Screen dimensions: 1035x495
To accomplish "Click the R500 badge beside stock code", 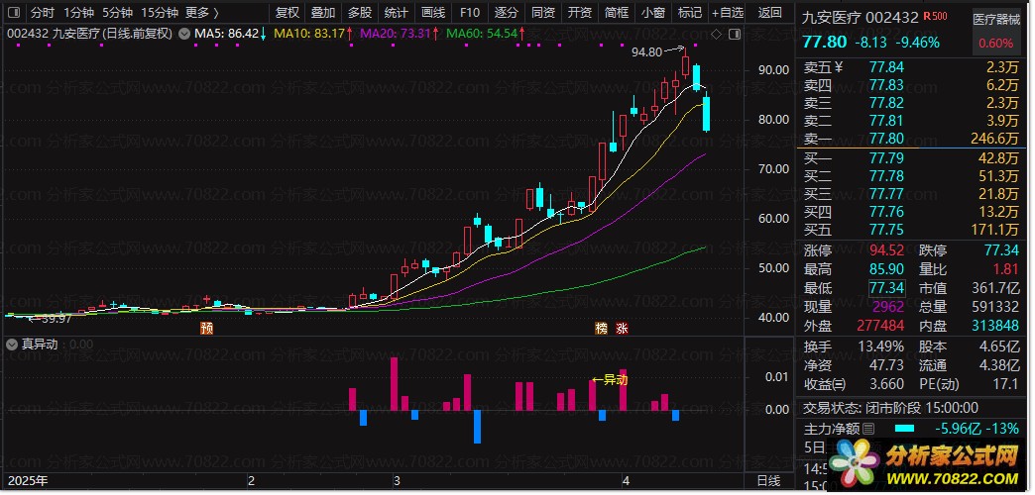I will [x=935, y=17].
